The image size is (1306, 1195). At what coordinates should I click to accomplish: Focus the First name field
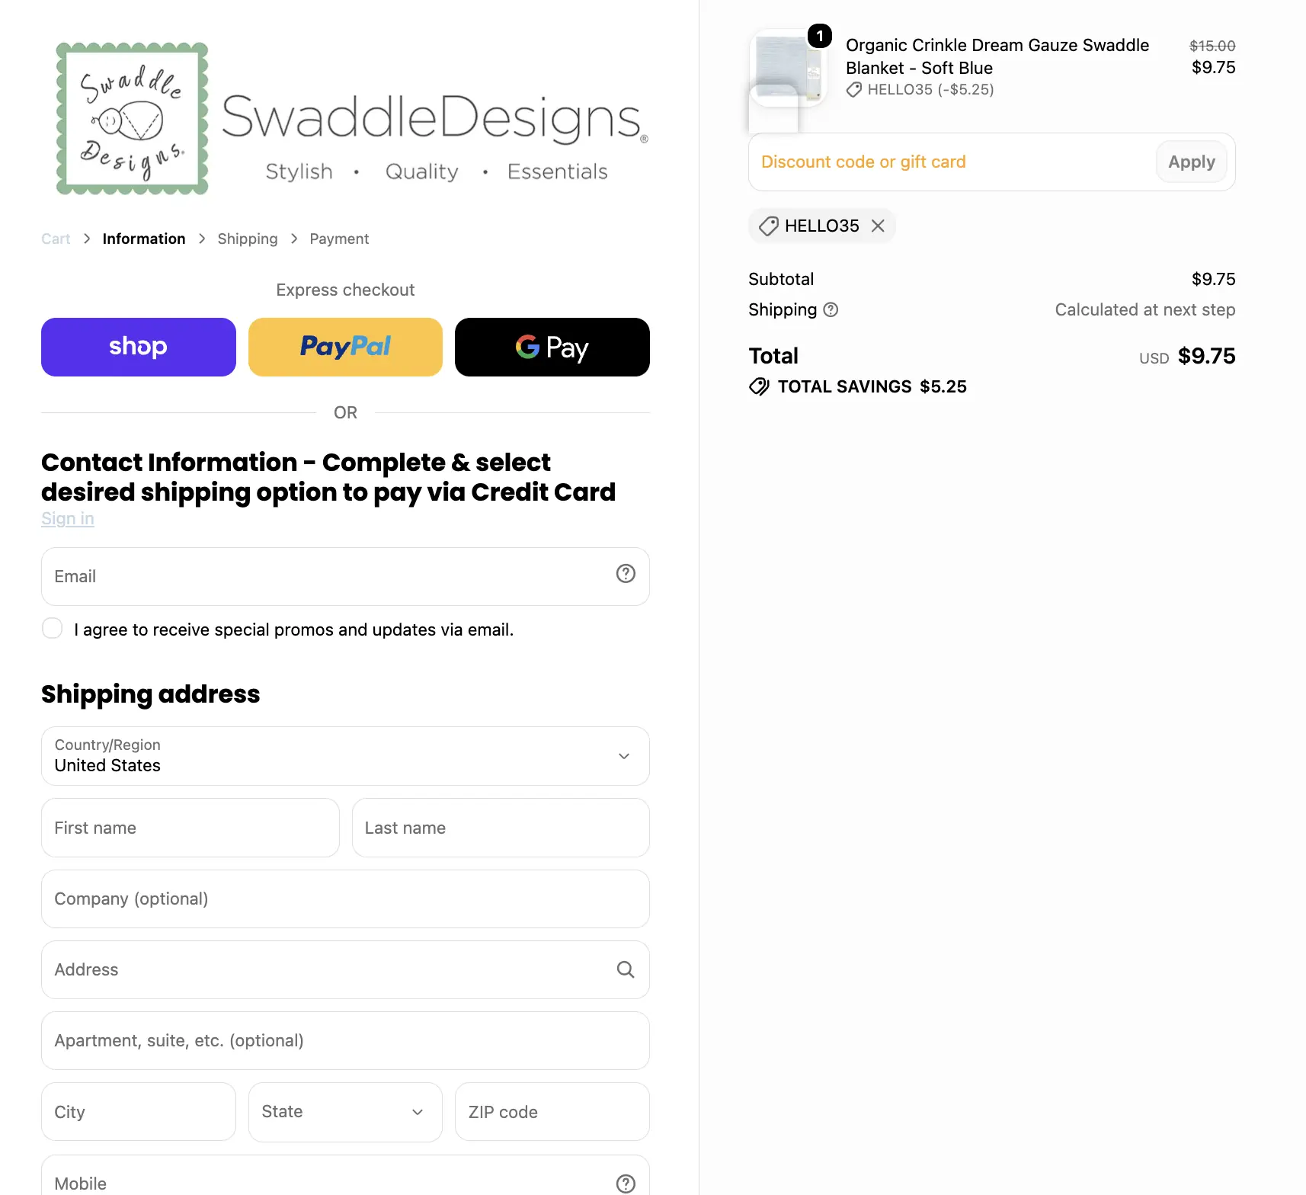tap(190, 828)
